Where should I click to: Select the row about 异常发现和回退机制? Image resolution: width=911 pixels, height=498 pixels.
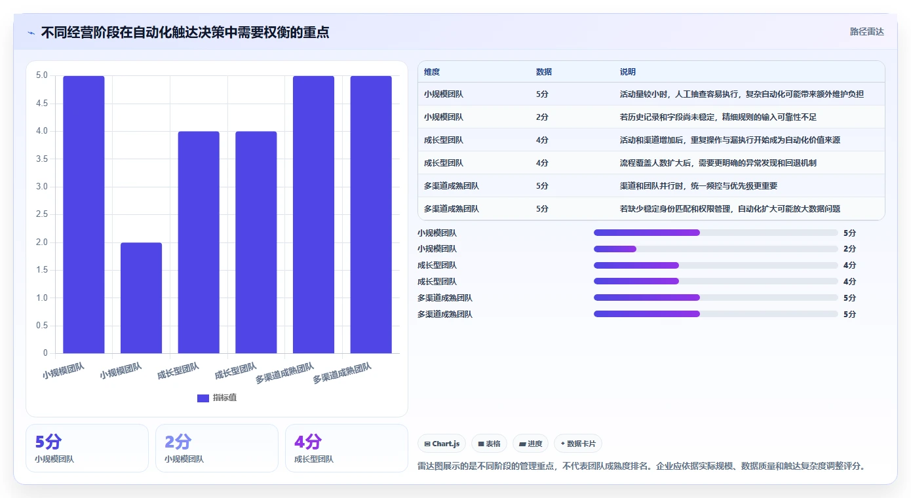click(651, 163)
